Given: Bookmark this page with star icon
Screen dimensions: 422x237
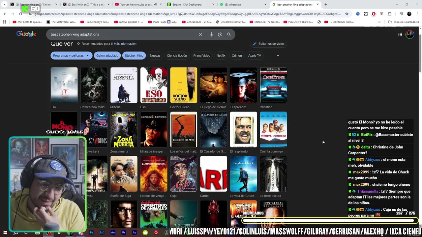Looking at the screenshot, I should [x=347, y=14].
